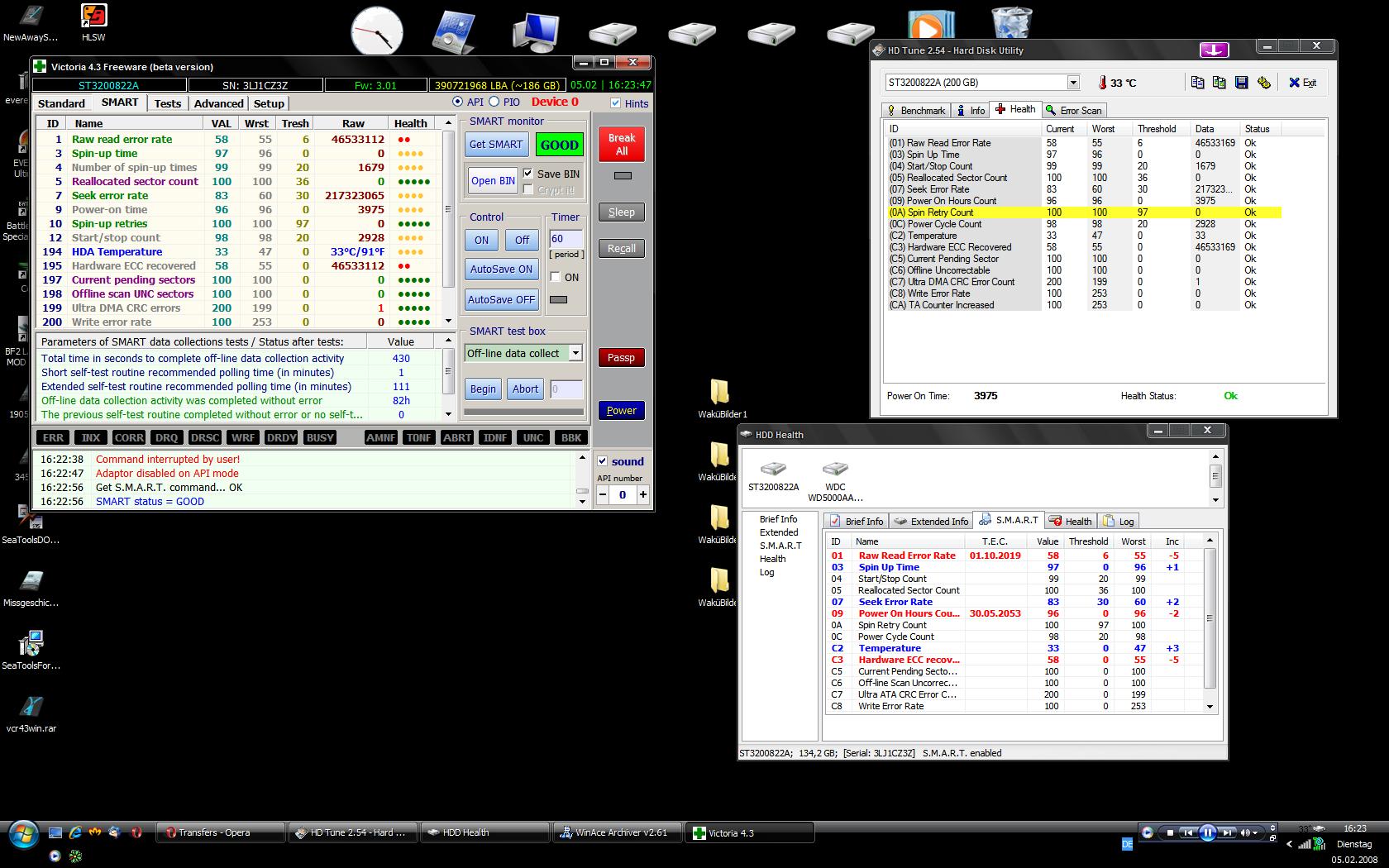This screenshot has height=868, width=1389.
Task: Open SMART test type dropdown Off-line data collect
Action: pyautogui.click(x=575, y=353)
